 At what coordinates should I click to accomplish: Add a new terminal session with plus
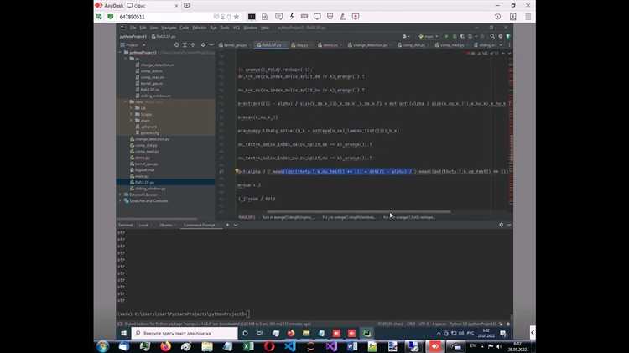(227, 225)
